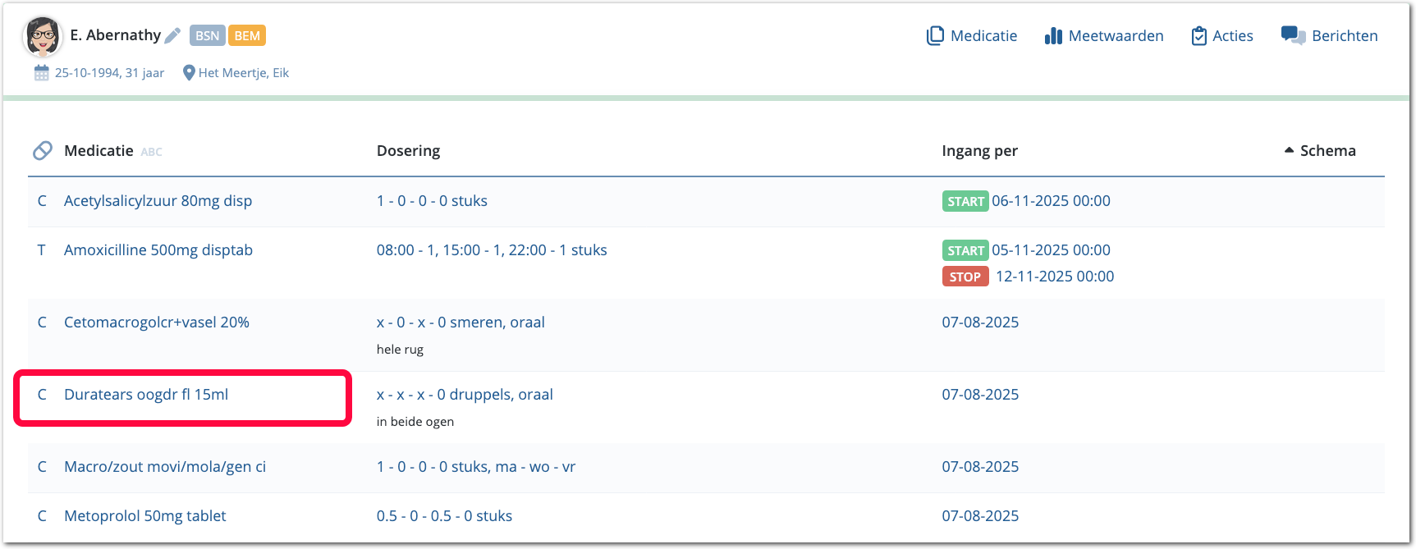
Task: Click the pencil edit icon beside E. Abernathy
Action: click(172, 35)
